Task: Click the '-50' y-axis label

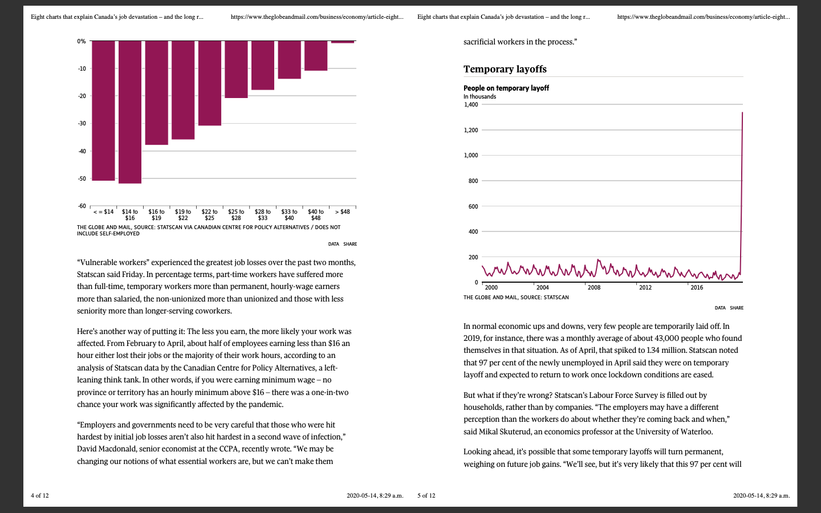Action: pyautogui.click(x=82, y=178)
